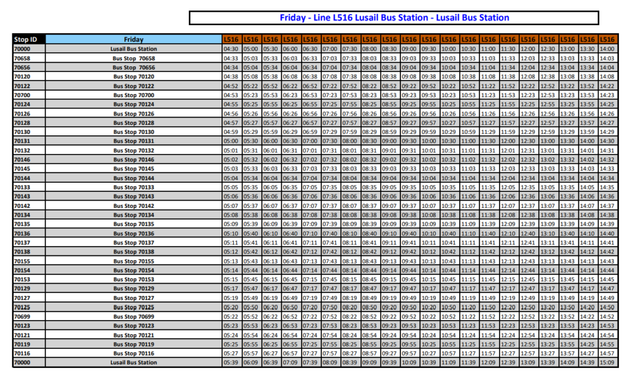Select the 15:09 final arrival time cell
Screen dimensions: 630x376
pos(607,363)
